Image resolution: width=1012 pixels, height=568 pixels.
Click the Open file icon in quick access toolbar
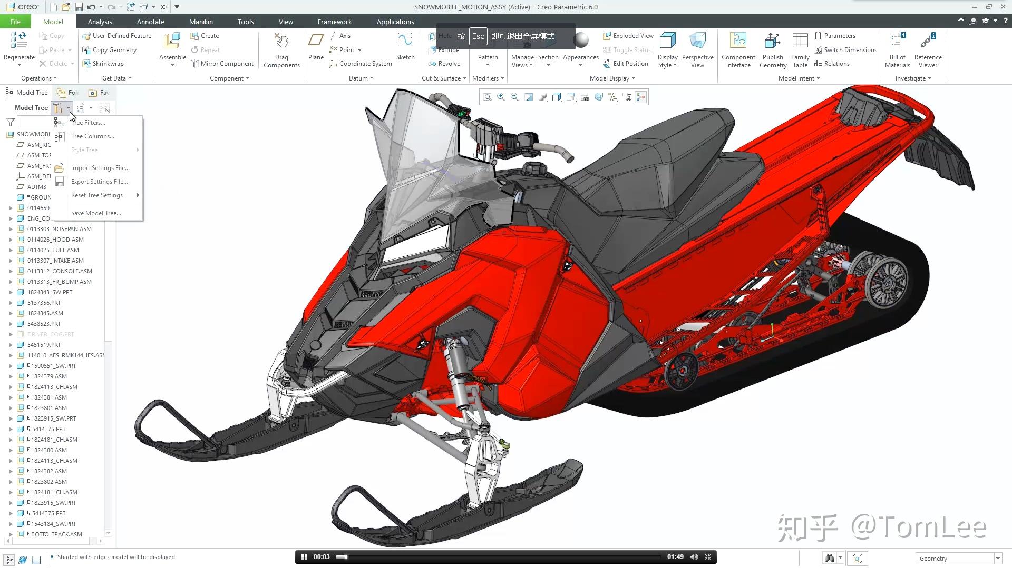coord(65,7)
